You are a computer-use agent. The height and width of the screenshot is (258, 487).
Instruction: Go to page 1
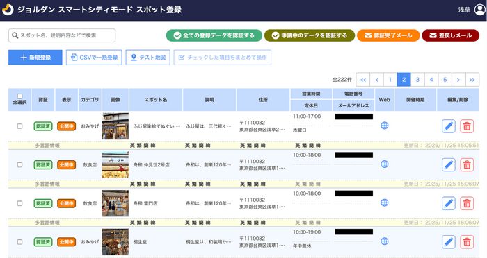(x=390, y=80)
